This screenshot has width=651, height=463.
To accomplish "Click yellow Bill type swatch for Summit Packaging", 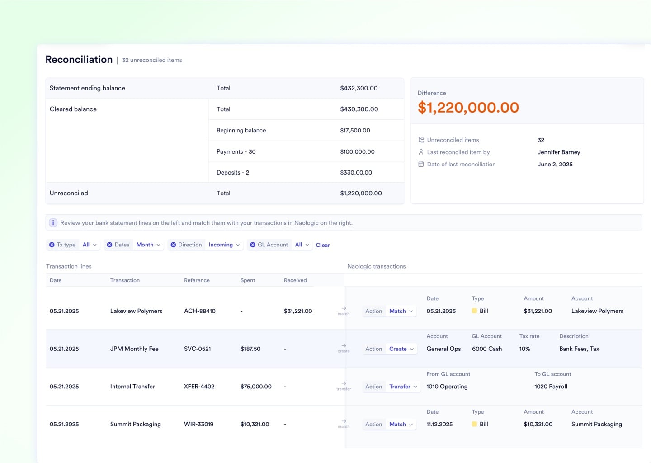I will point(474,424).
